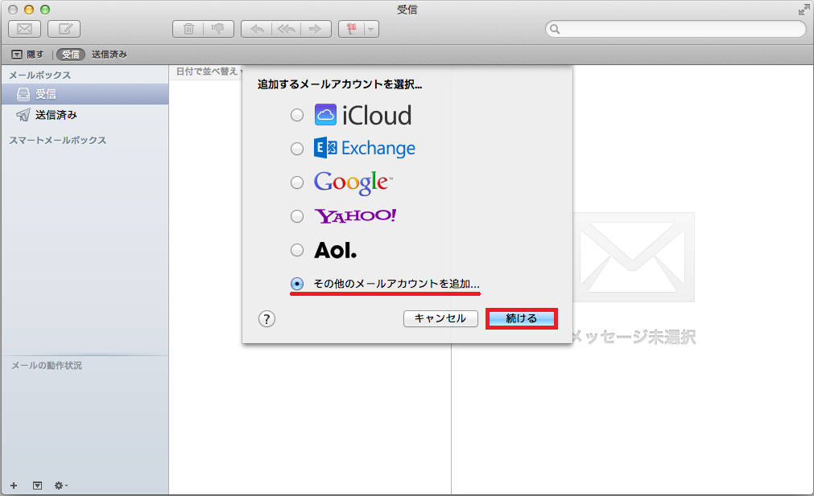The height and width of the screenshot is (496, 814).
Task: Switch to the 送信済み favorites bar tab
Action: pyautogui.click(x=109, y=55)
